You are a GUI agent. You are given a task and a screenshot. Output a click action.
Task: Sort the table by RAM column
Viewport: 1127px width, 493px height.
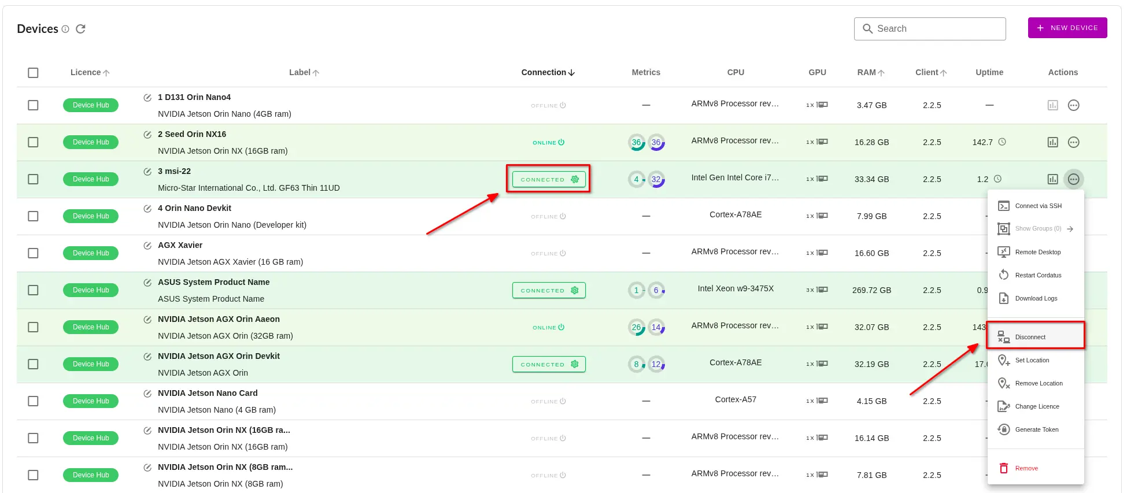click(x=870, y=72)
